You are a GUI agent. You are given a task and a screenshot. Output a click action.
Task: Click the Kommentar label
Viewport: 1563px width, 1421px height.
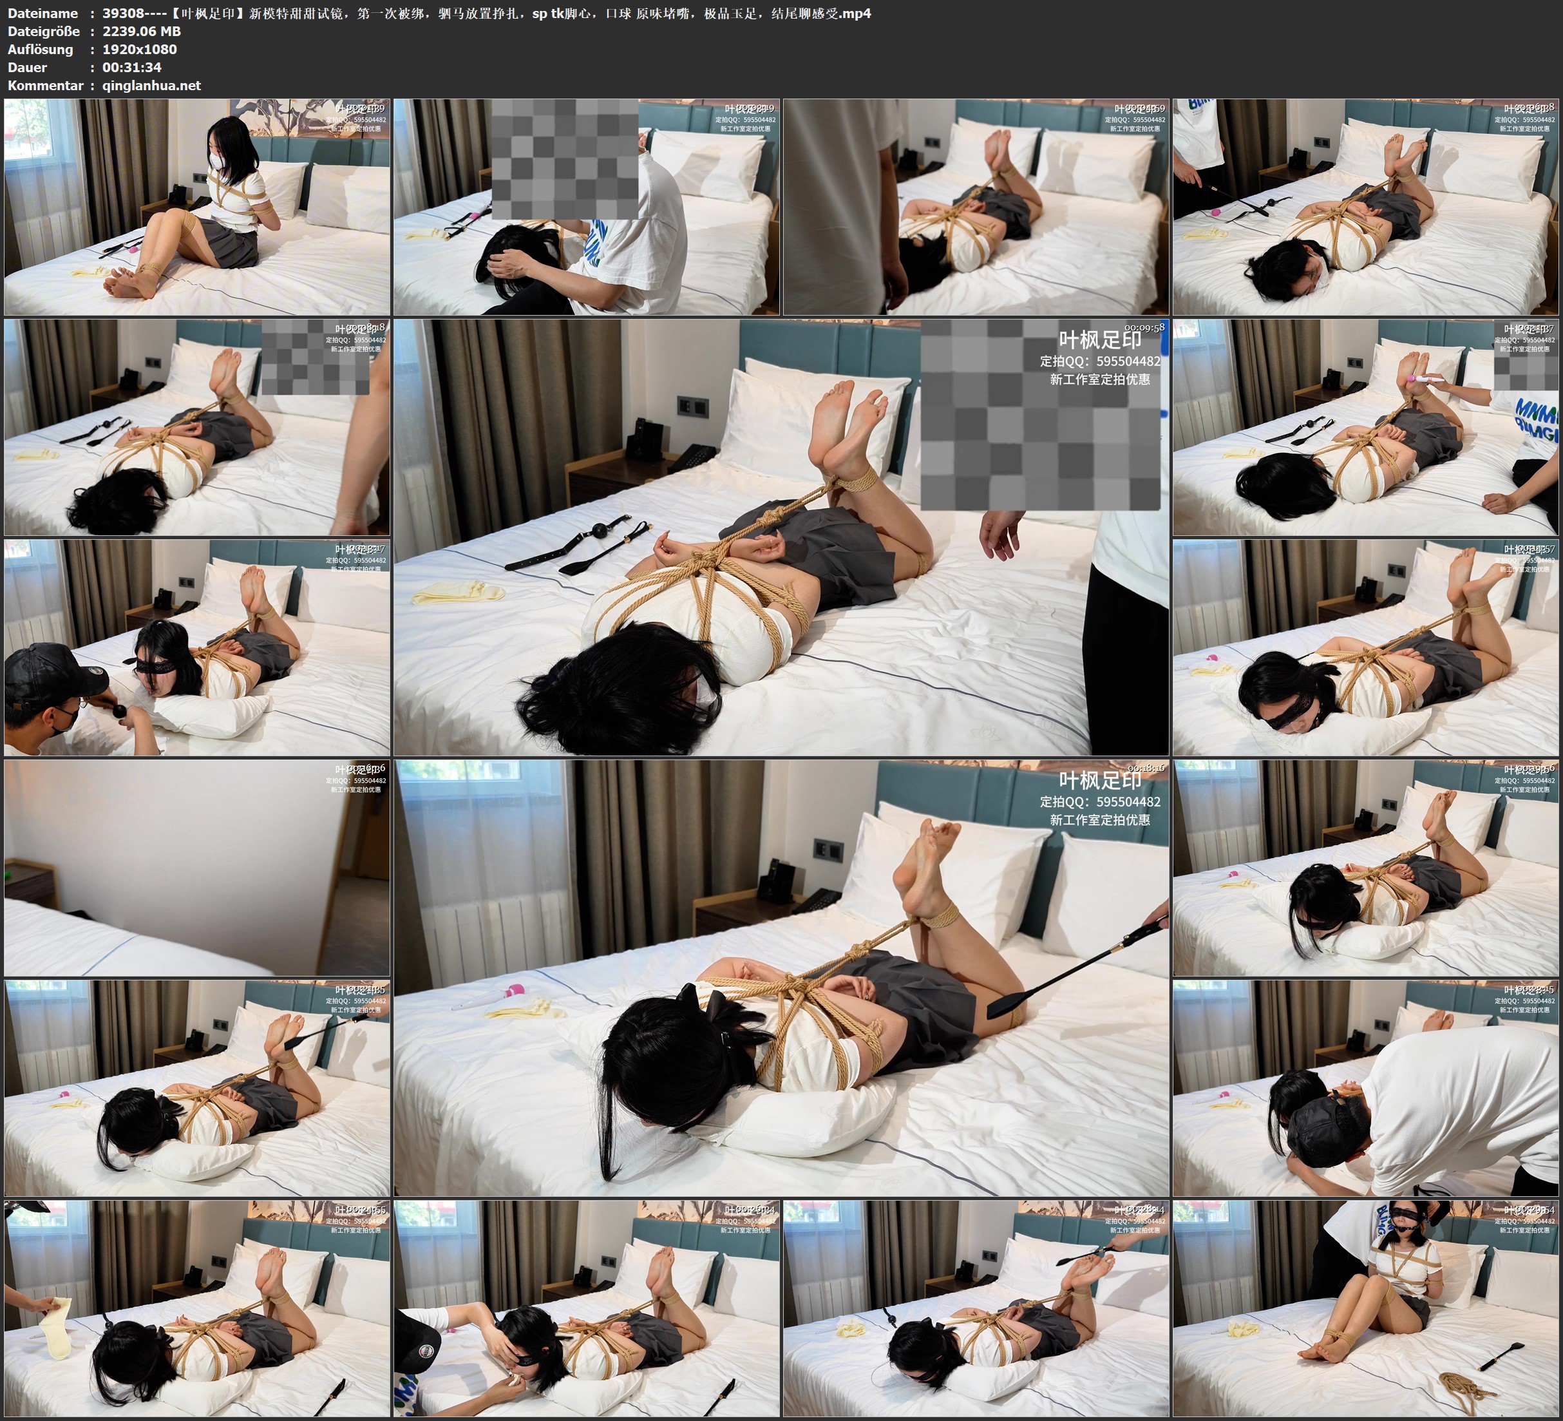[x=45, y=86]
